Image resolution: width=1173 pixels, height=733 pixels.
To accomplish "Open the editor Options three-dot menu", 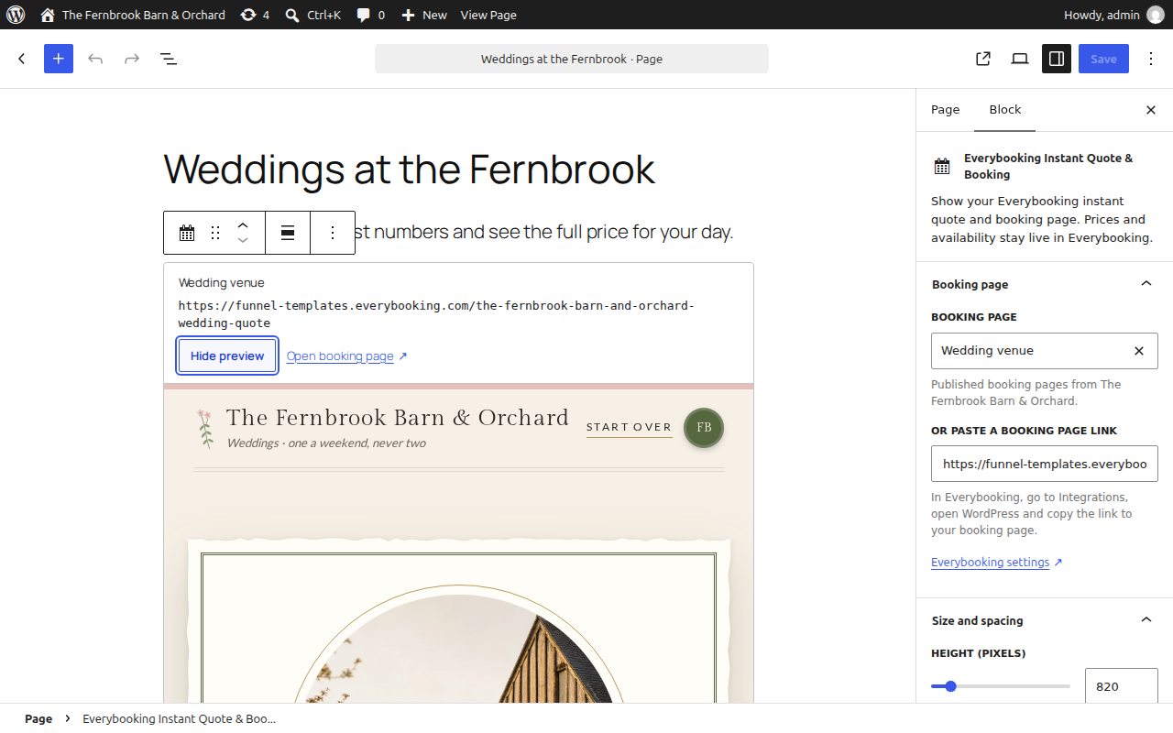I will (1151, 59).
